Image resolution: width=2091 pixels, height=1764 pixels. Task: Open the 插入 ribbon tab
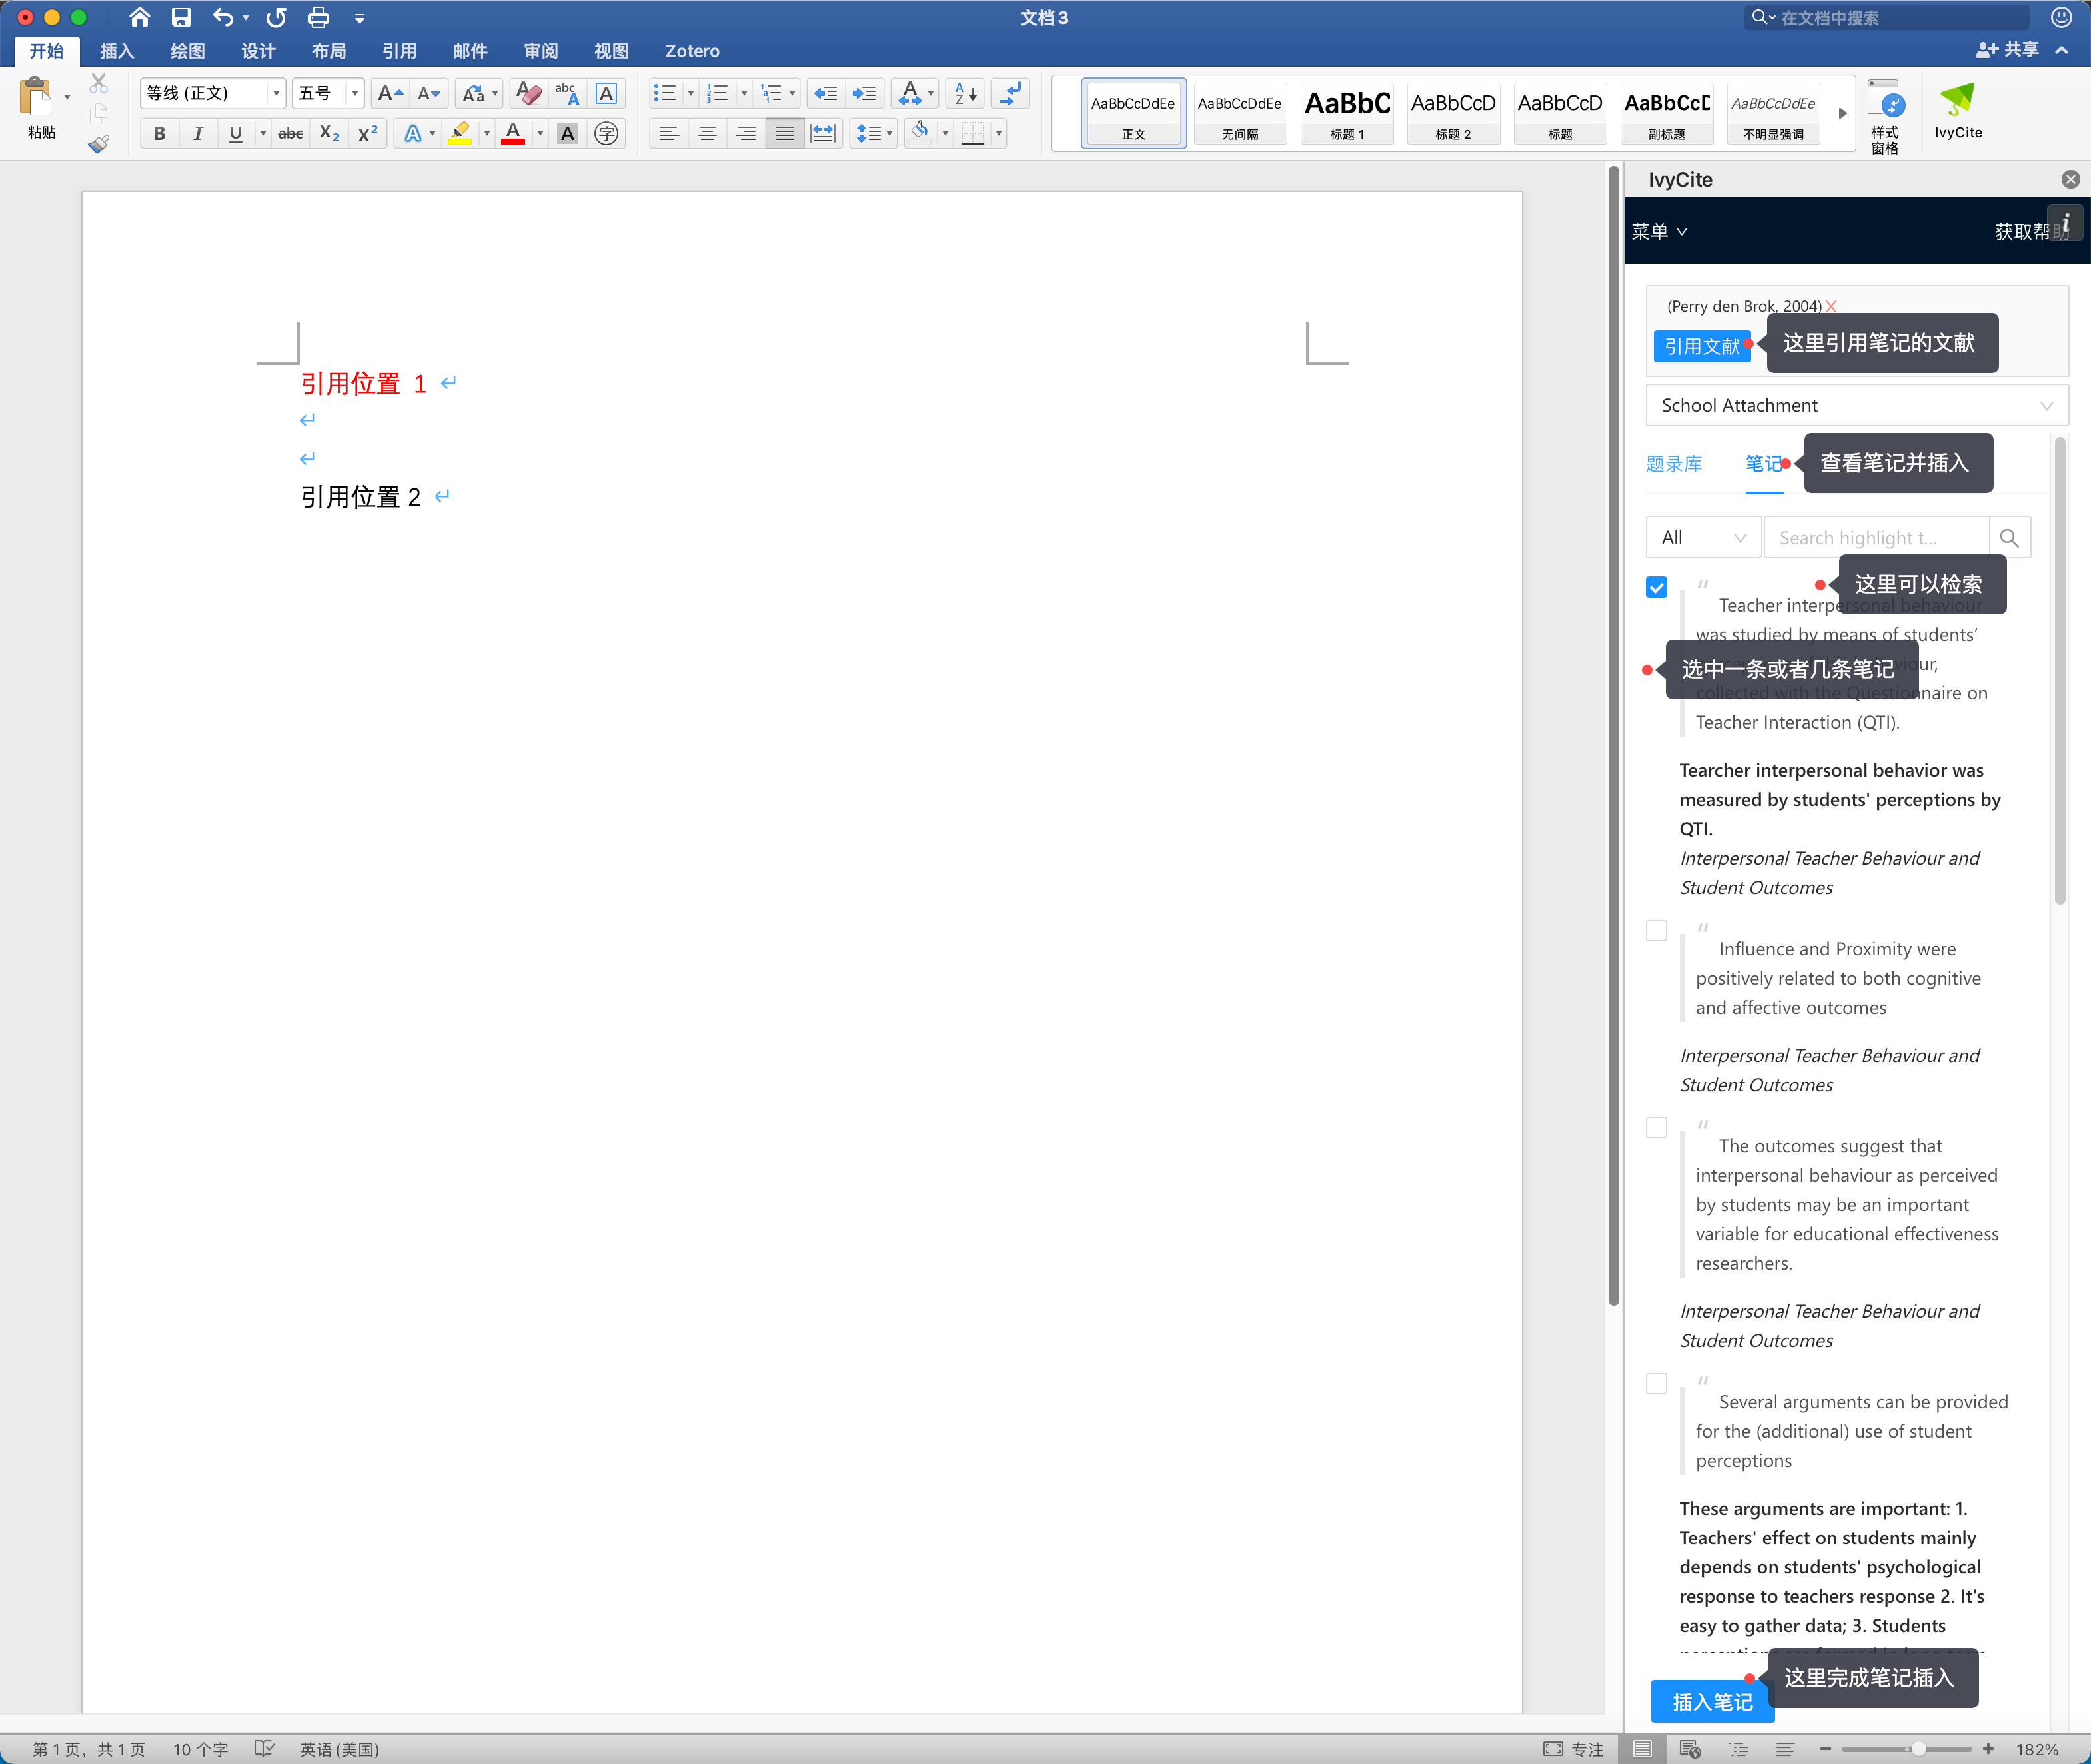coord(117,51)
